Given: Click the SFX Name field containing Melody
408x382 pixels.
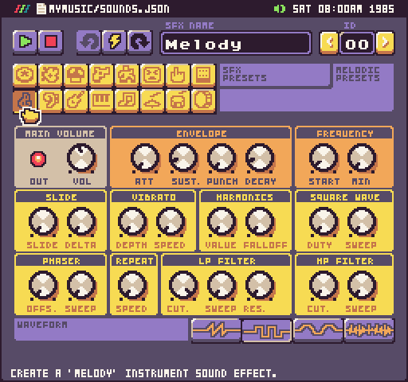Looking at the screenshot, I should coord(235,44).
